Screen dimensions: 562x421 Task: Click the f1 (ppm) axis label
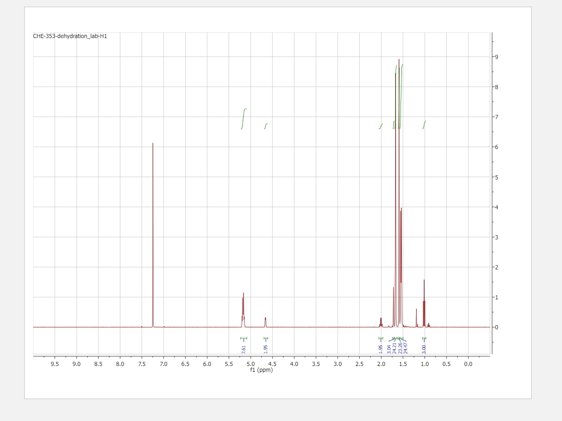(x=261, y=370)
